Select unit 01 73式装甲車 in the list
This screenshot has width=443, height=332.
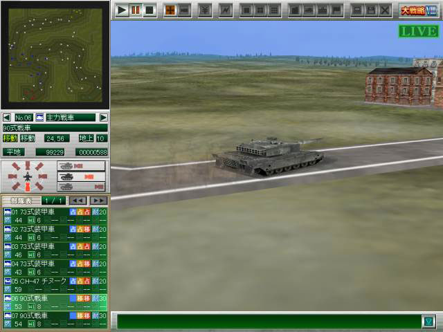55,216
